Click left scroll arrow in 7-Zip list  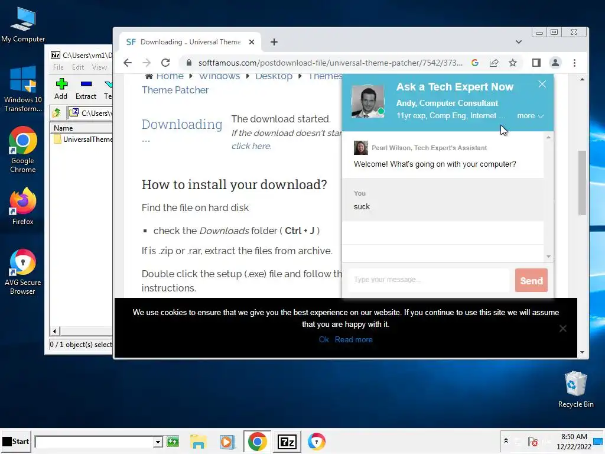pyautogui.click(x=55, y=331)
